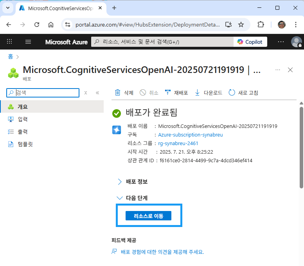Screen dimensions: 304x266
Task: Click the browser address bar URL
Action: click(x=148, y=25)
